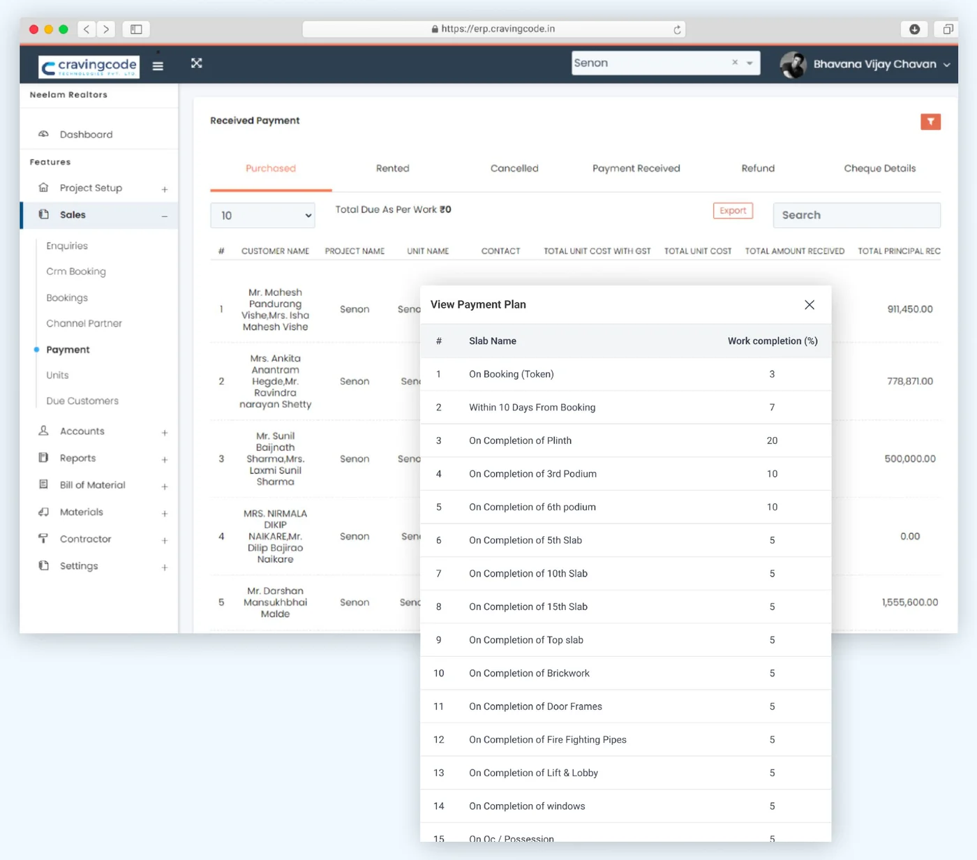This screenshot has width=977, height=860.
Task: Open the Payment Received tab
Action: coord(636,168)
